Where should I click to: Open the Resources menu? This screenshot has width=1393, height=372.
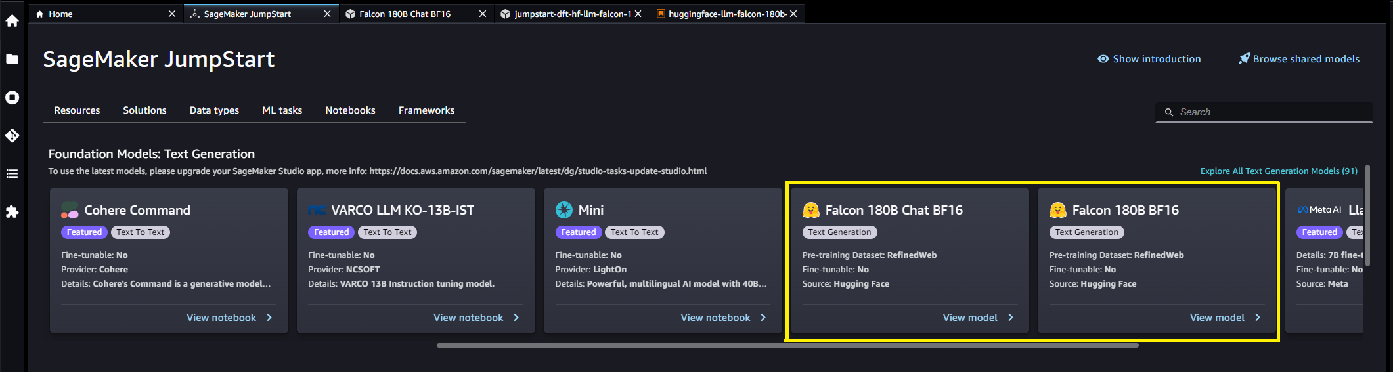pos(77,110)
